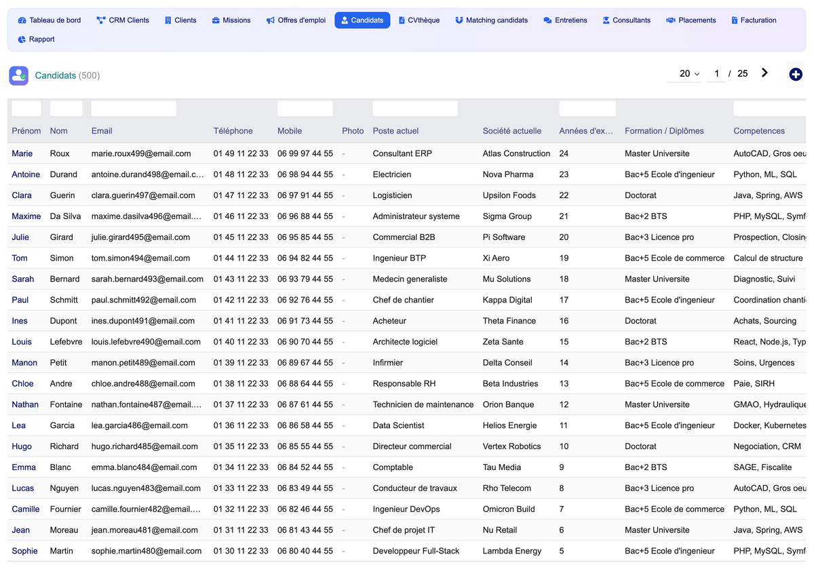Click email marie.roux499@email.com
Image resolution: width=814 pixels, height=584 pixels.
tap(141, 153)
